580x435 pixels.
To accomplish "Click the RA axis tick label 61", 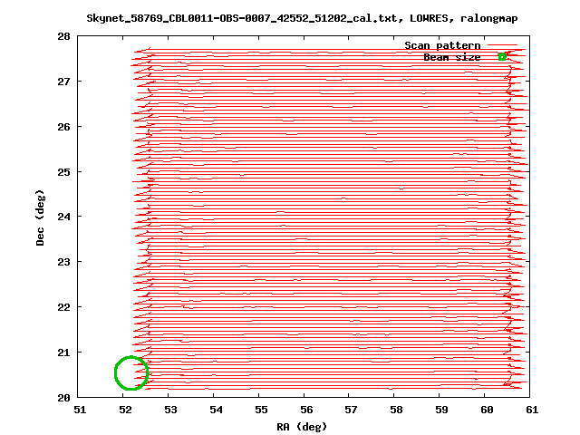I will [532, 410].
